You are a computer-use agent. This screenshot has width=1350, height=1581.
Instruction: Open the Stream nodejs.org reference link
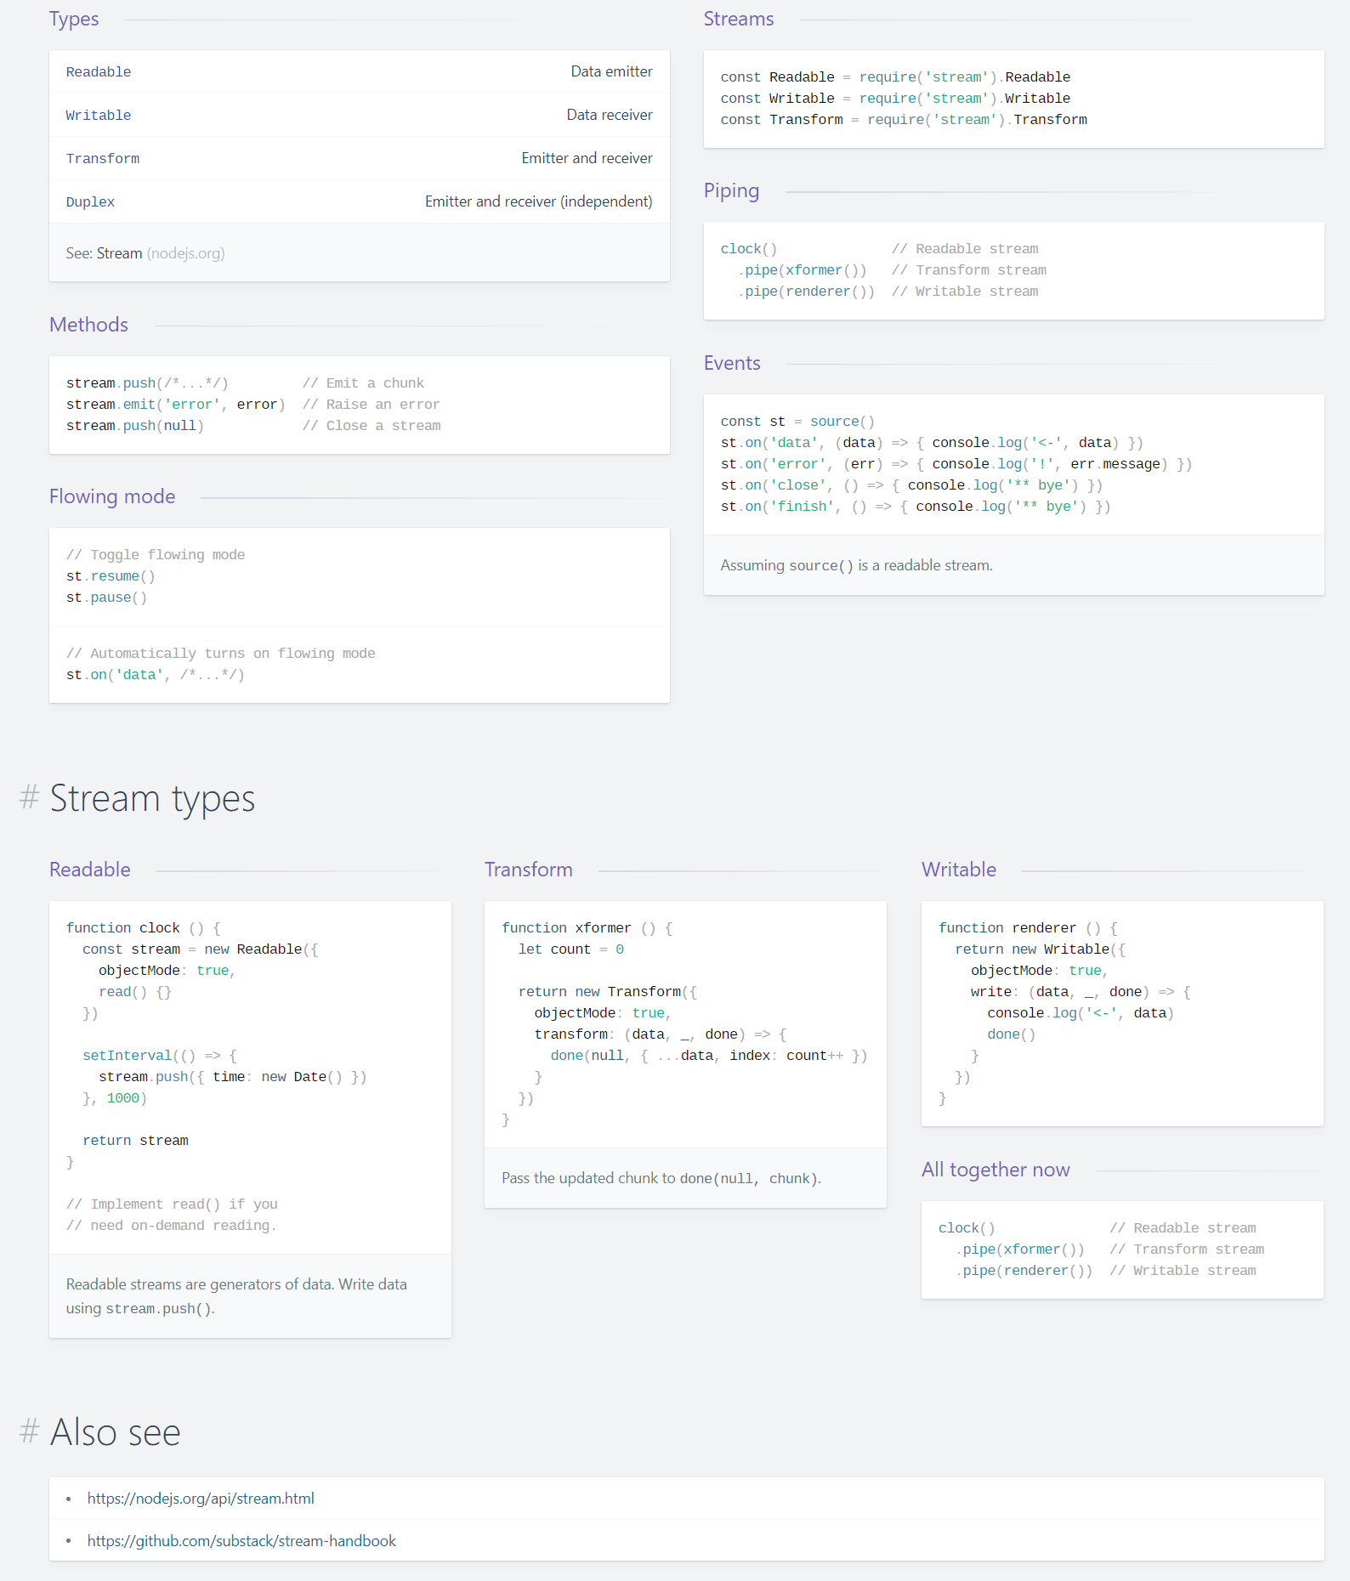click(120, 253)
